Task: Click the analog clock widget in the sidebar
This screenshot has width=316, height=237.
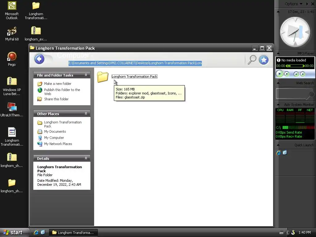Action: point(295,32)
